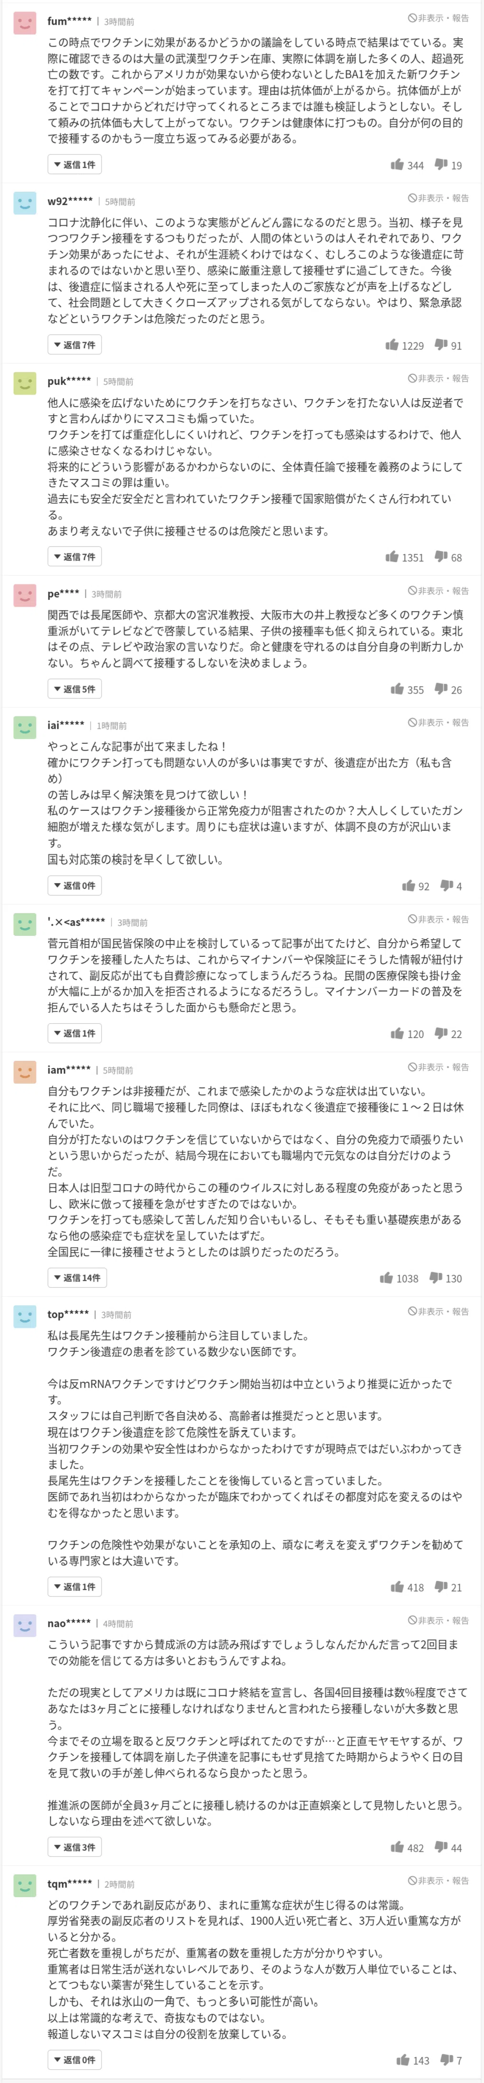Screen dimensions: 484x2083
Task: Click 非表示・報告 on top***** comment
Action: coord(438,1312)
